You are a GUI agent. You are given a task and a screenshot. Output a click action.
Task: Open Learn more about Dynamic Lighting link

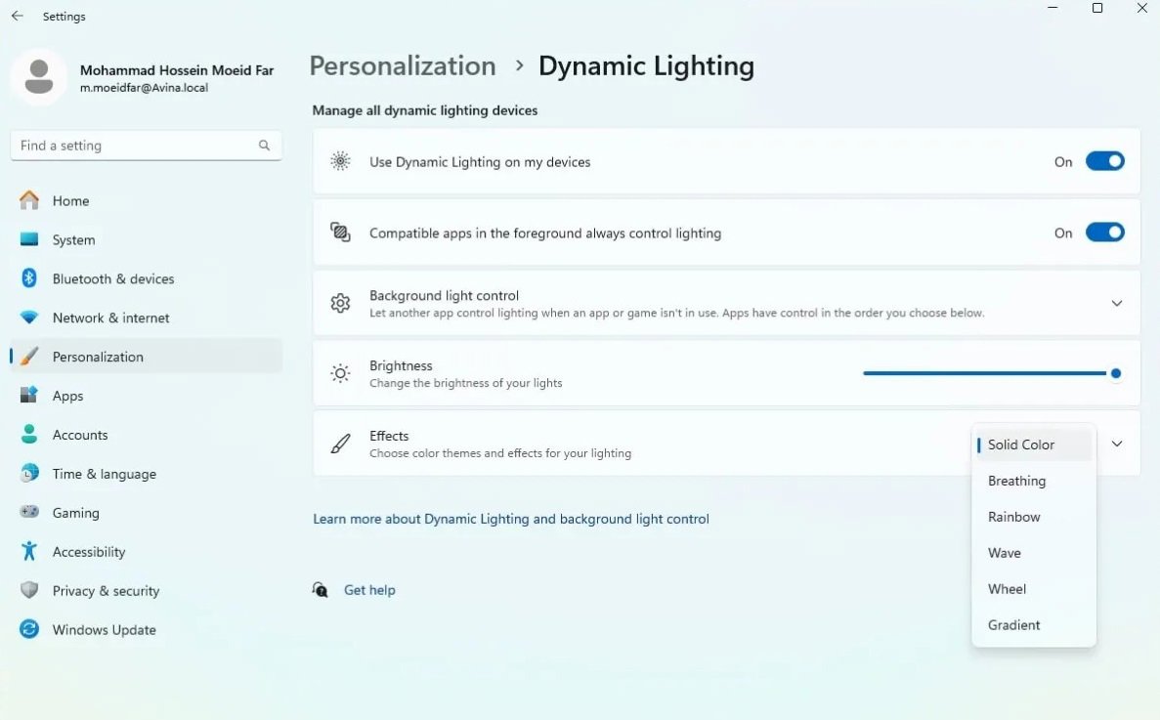click(x=511, y=519)
